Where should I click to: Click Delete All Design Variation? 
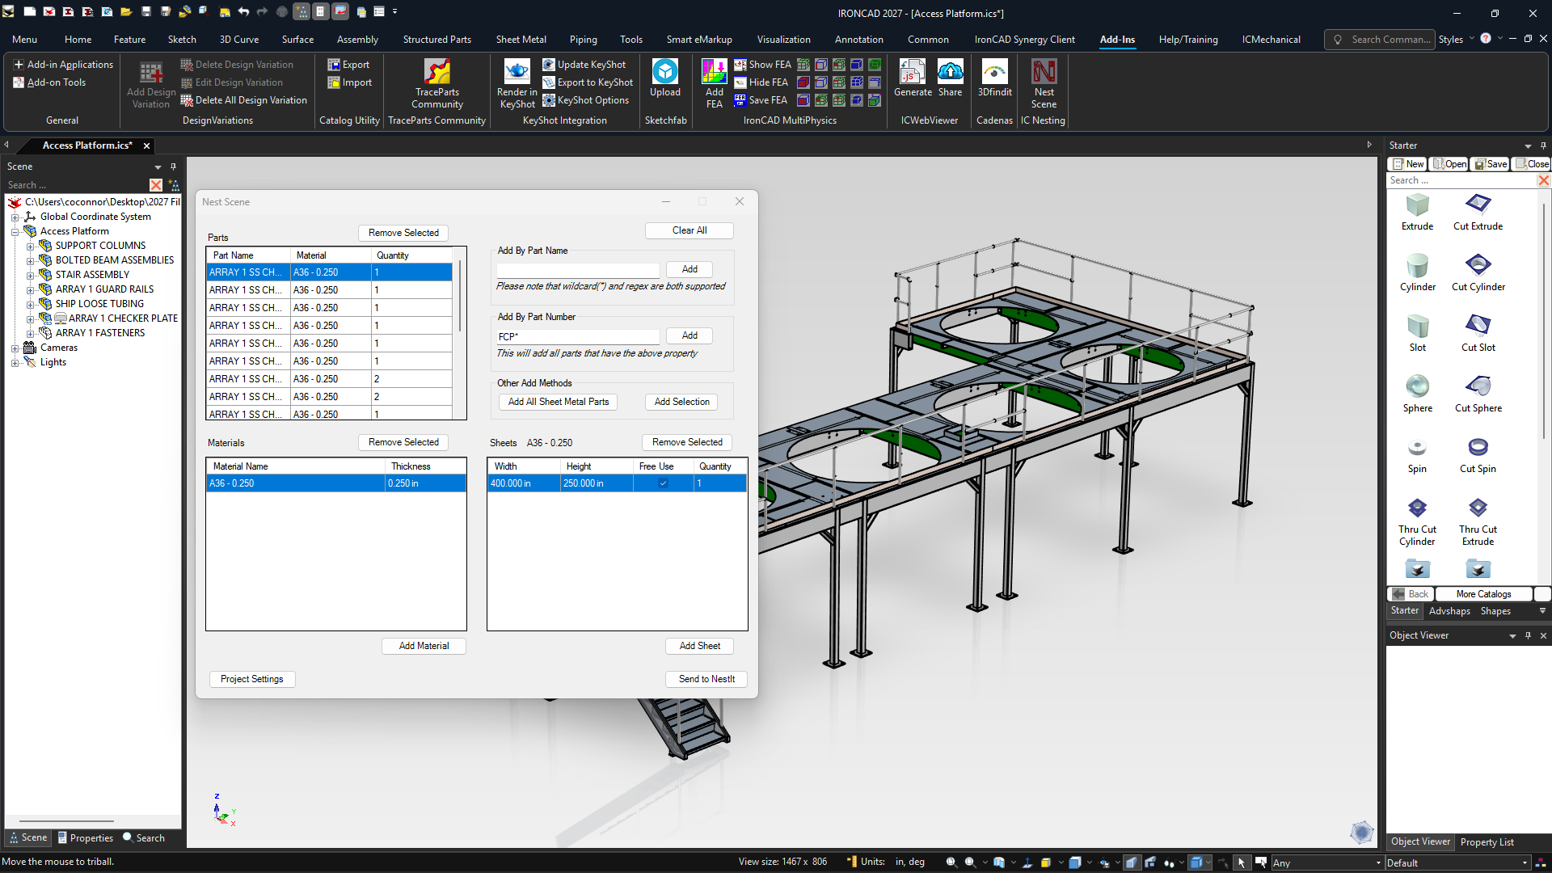click(x=243, y=100)
